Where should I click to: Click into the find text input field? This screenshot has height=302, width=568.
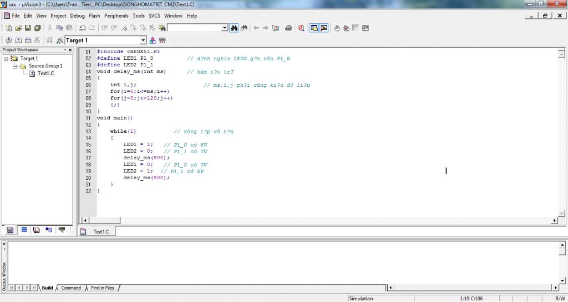[194, 28]
